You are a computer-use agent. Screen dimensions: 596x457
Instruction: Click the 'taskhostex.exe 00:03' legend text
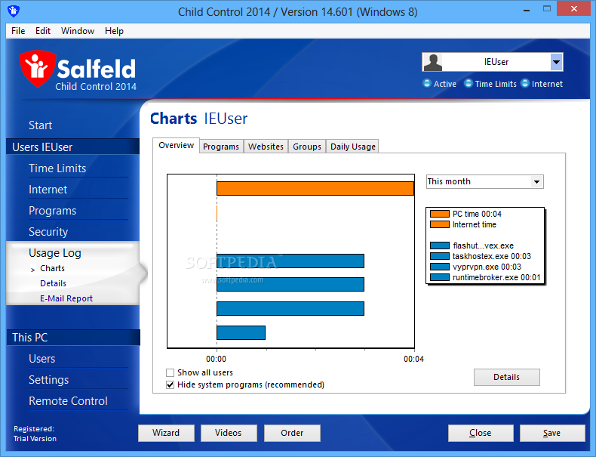491,256
